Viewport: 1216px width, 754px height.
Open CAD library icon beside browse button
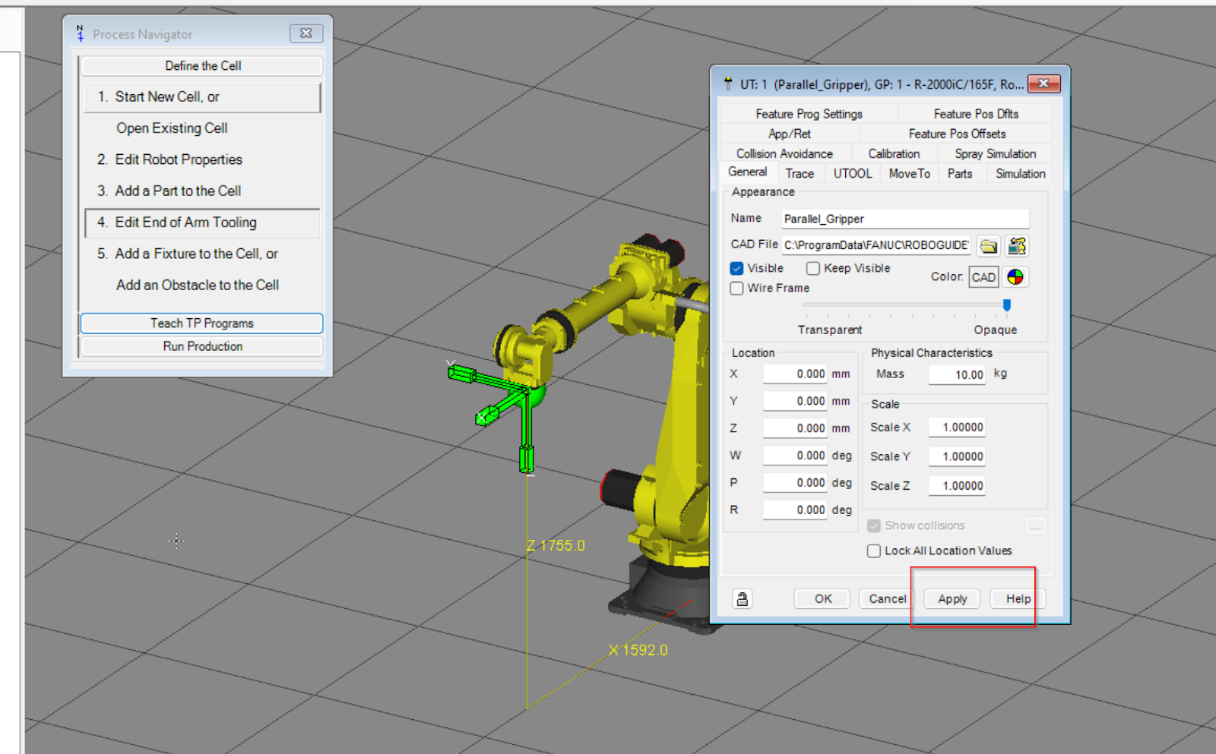point(1017,246)
